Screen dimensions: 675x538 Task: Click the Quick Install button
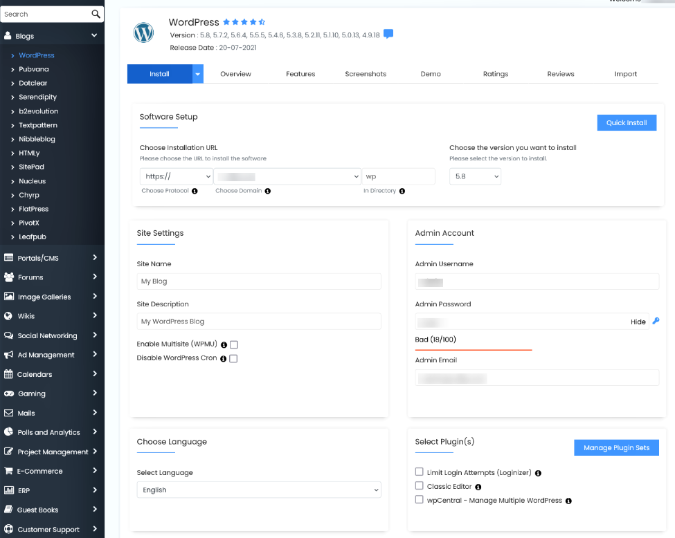[627, 122]
